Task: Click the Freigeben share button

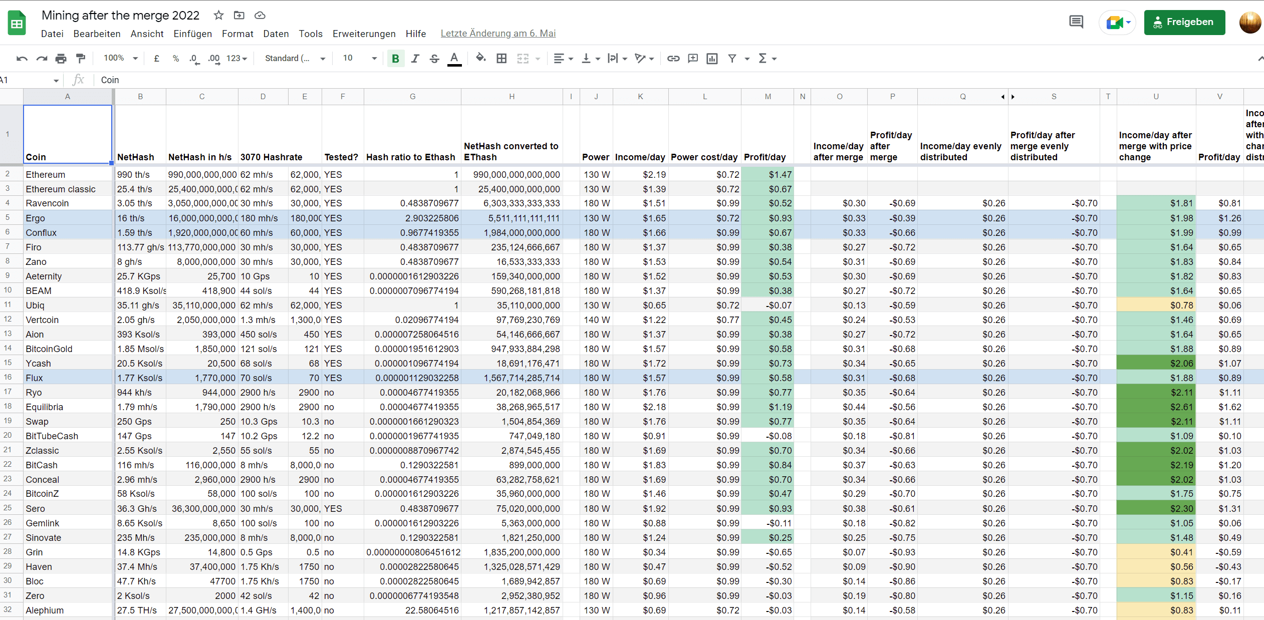Action: [x=1184, y=22]
